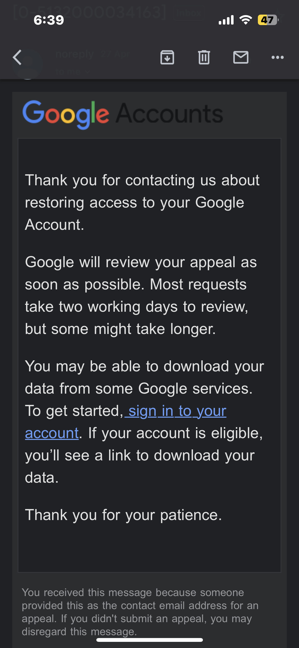
Task: Open the 'sign in to your account' link
Action: [x=126, y=422]
